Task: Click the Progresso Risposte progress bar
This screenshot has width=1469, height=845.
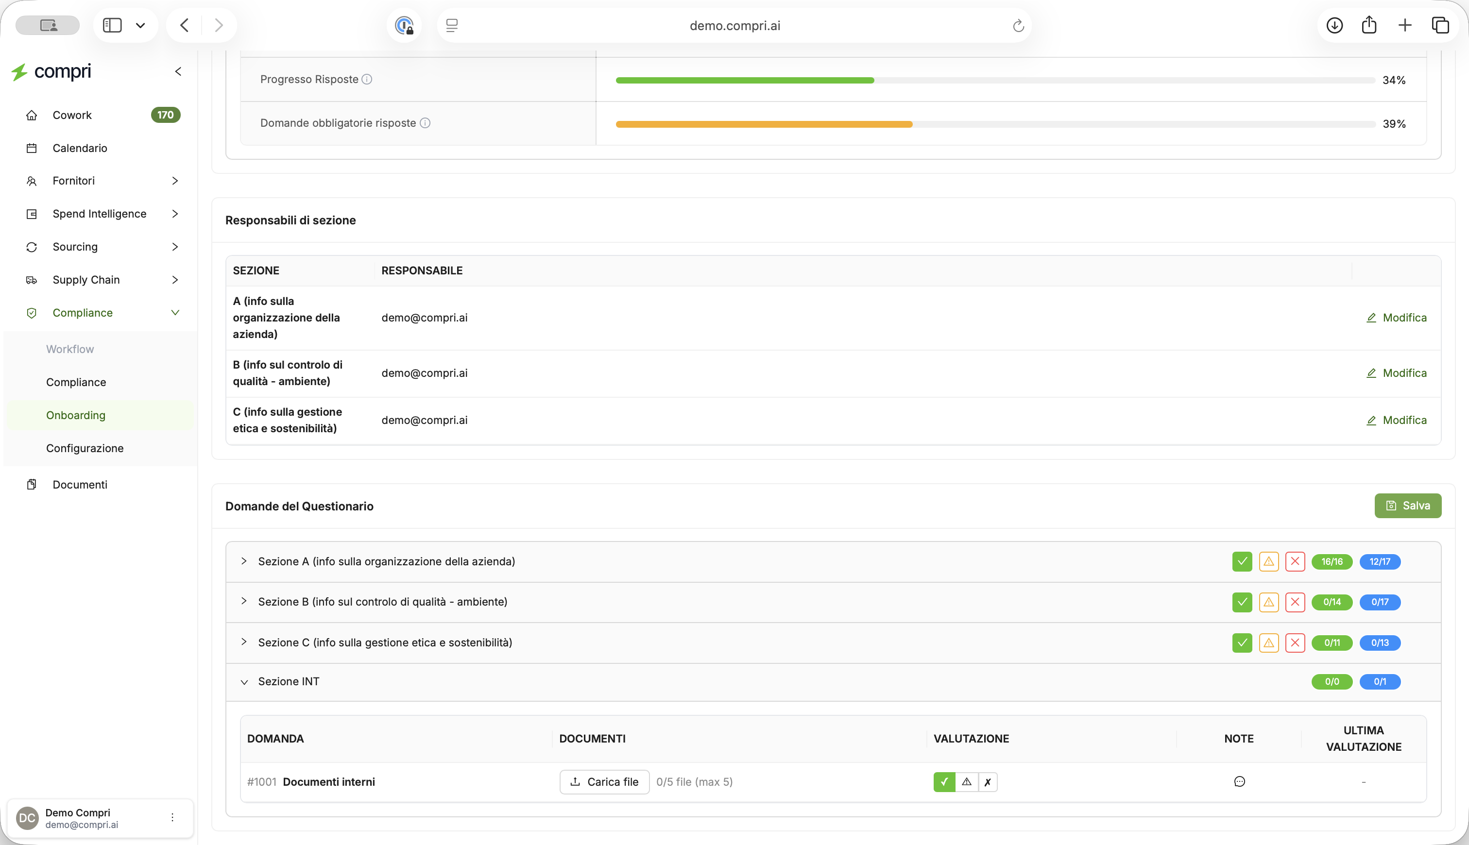Action: [995, 80]
